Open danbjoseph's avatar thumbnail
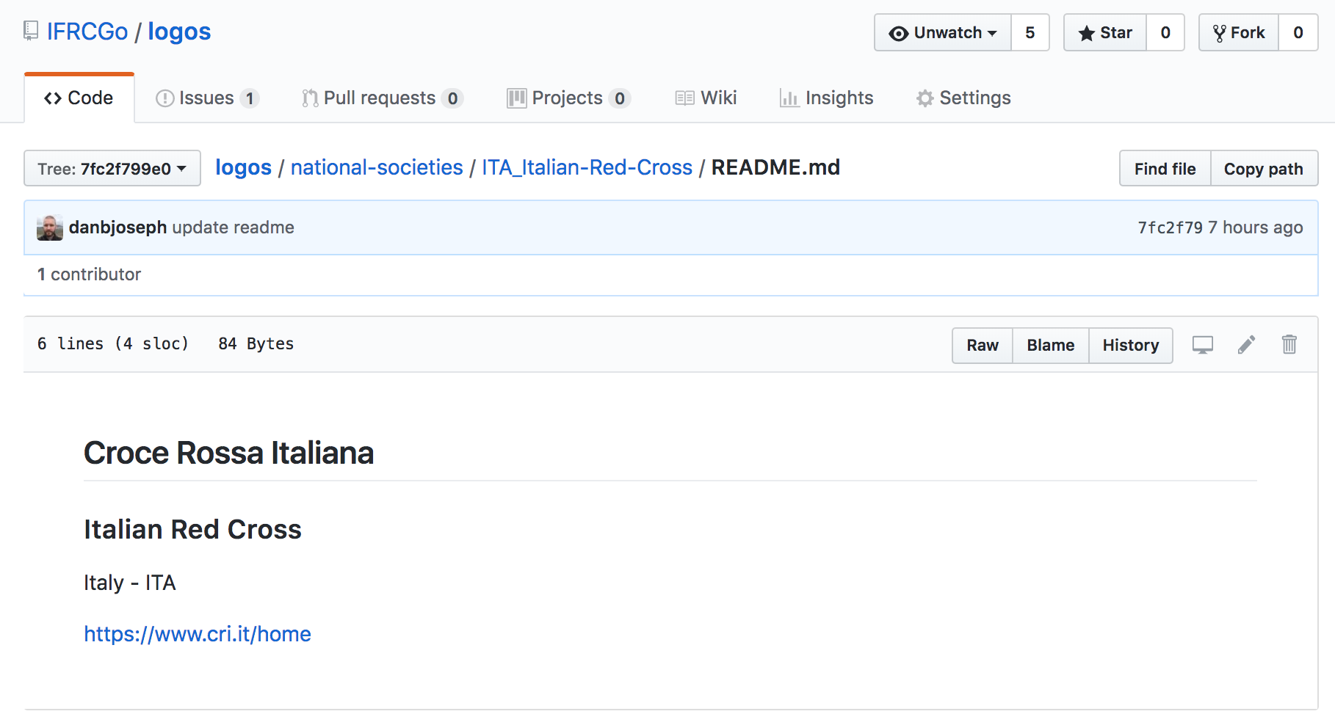 50,227
